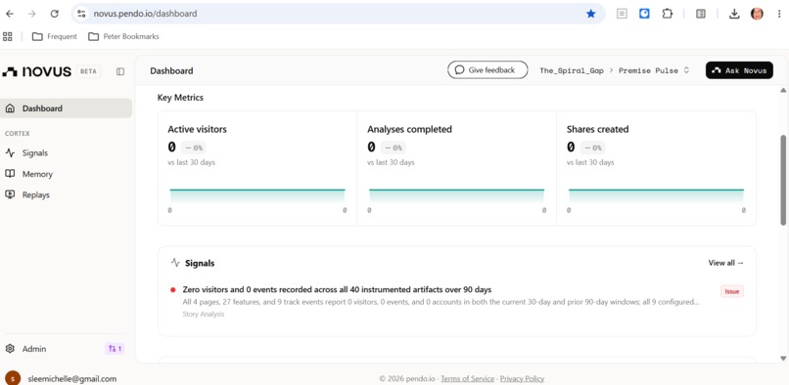789x385 pixels.
Task: Open the Terms of Service link
Action: tap(468, 378)
